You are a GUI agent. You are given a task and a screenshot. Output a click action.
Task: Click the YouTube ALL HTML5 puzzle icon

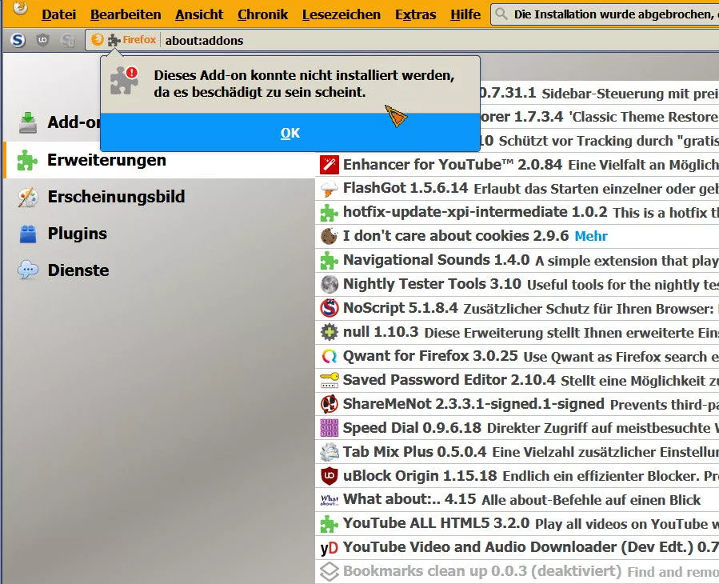tap(330, 524)
